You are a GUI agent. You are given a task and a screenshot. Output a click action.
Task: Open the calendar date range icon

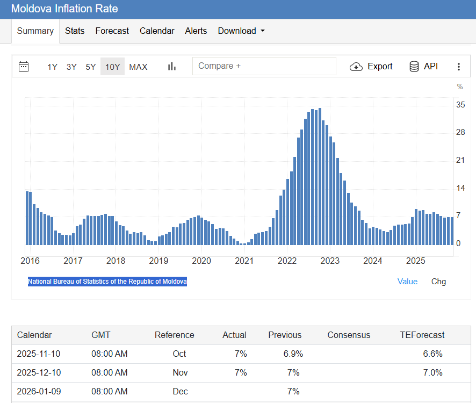pyautogui.click(x=24, y=67)
